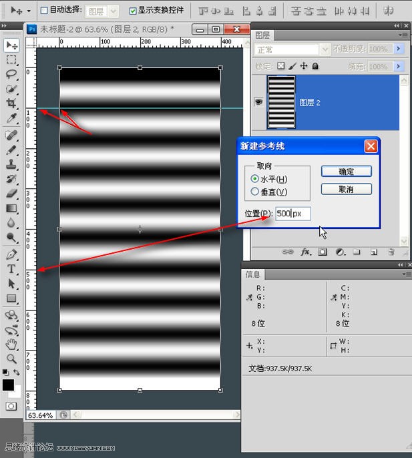Screen dimensions: 412x458
Task: Open the fill slider arrow
Action: point(399,66)
